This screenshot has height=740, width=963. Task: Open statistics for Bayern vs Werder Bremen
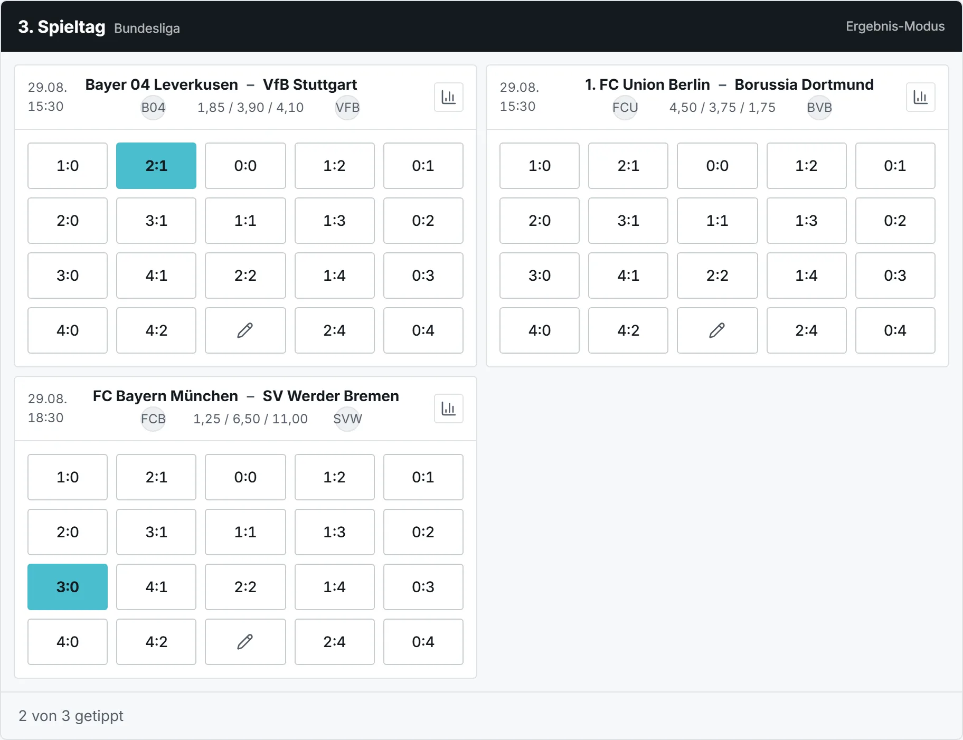[448, 409]
